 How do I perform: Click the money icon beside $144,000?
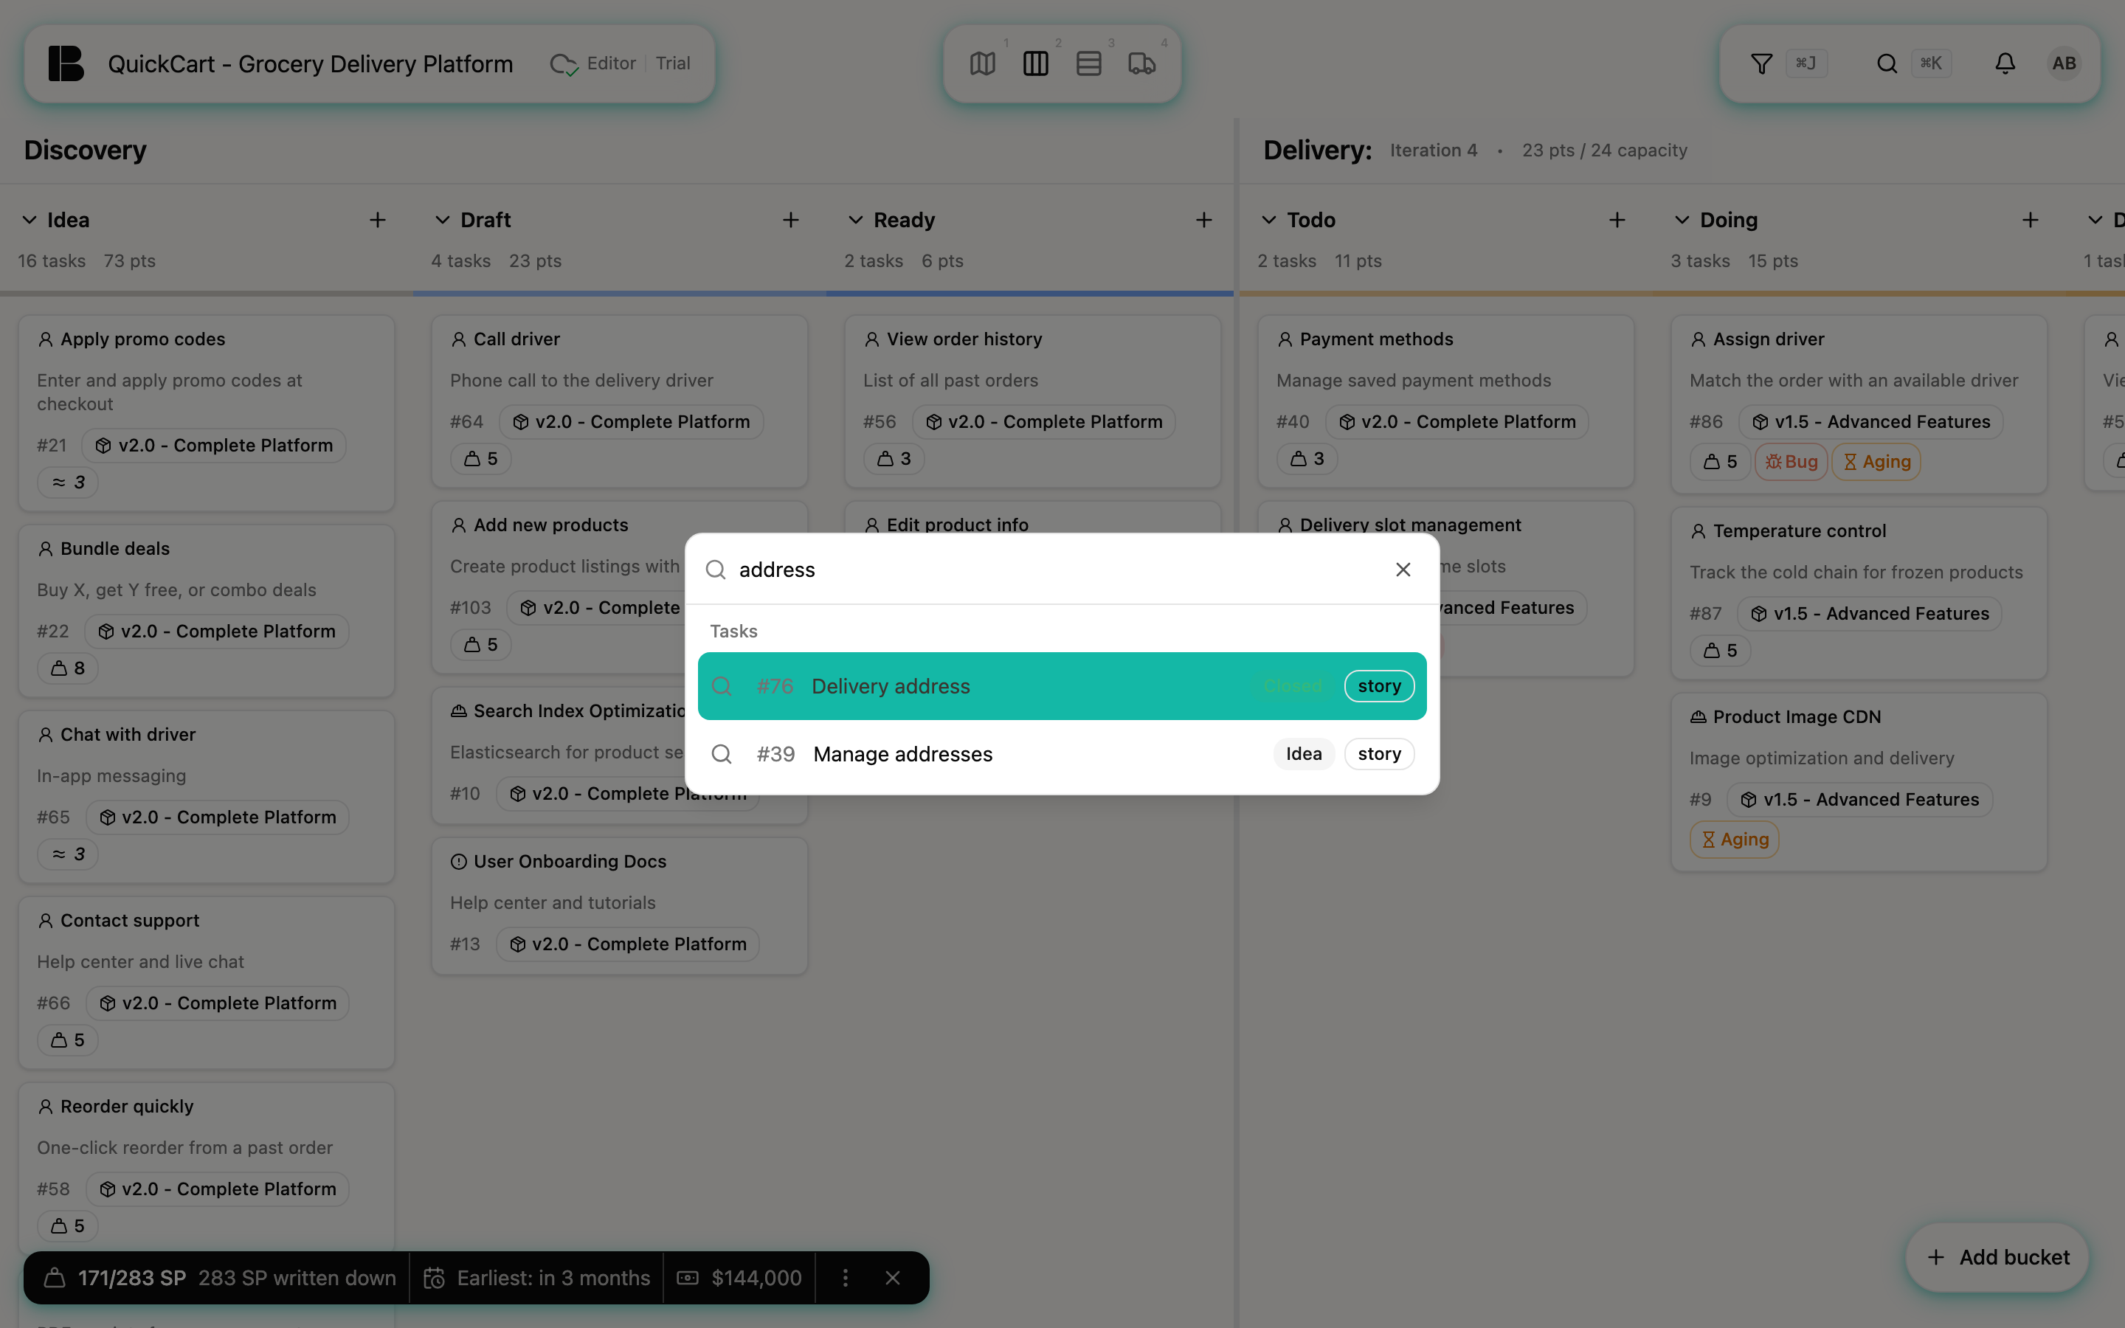(688, 1278)
